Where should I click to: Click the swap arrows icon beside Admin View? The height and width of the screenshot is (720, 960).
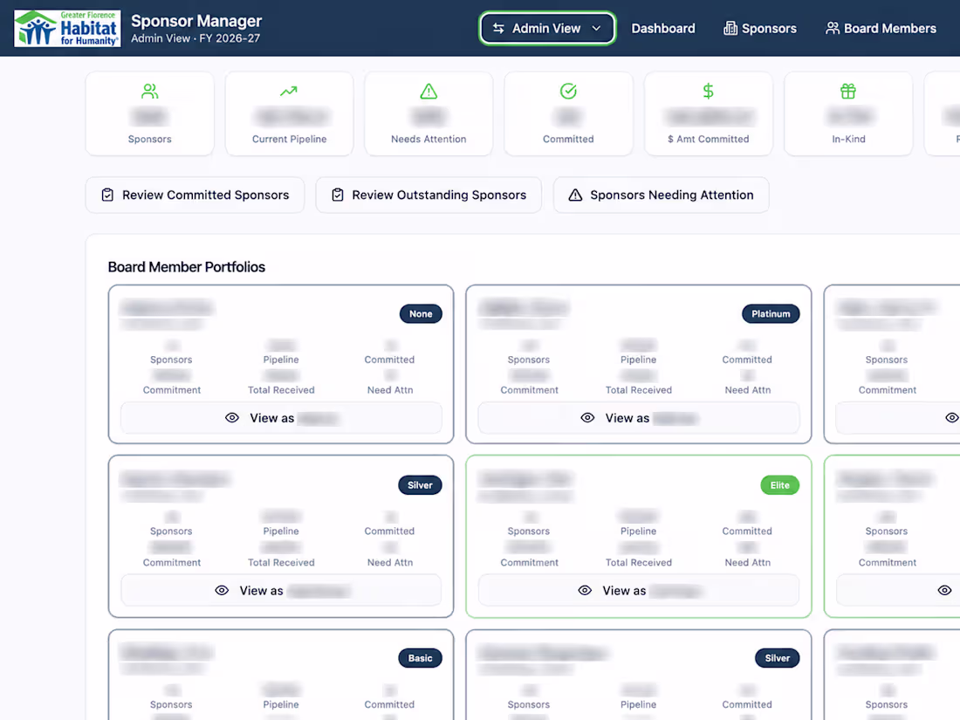pos(498,28)
